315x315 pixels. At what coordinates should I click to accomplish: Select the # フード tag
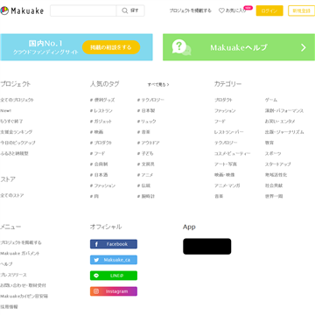point(97,153)
